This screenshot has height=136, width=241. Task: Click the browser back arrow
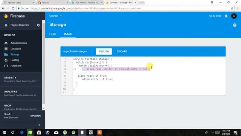[x=3, y=8]
